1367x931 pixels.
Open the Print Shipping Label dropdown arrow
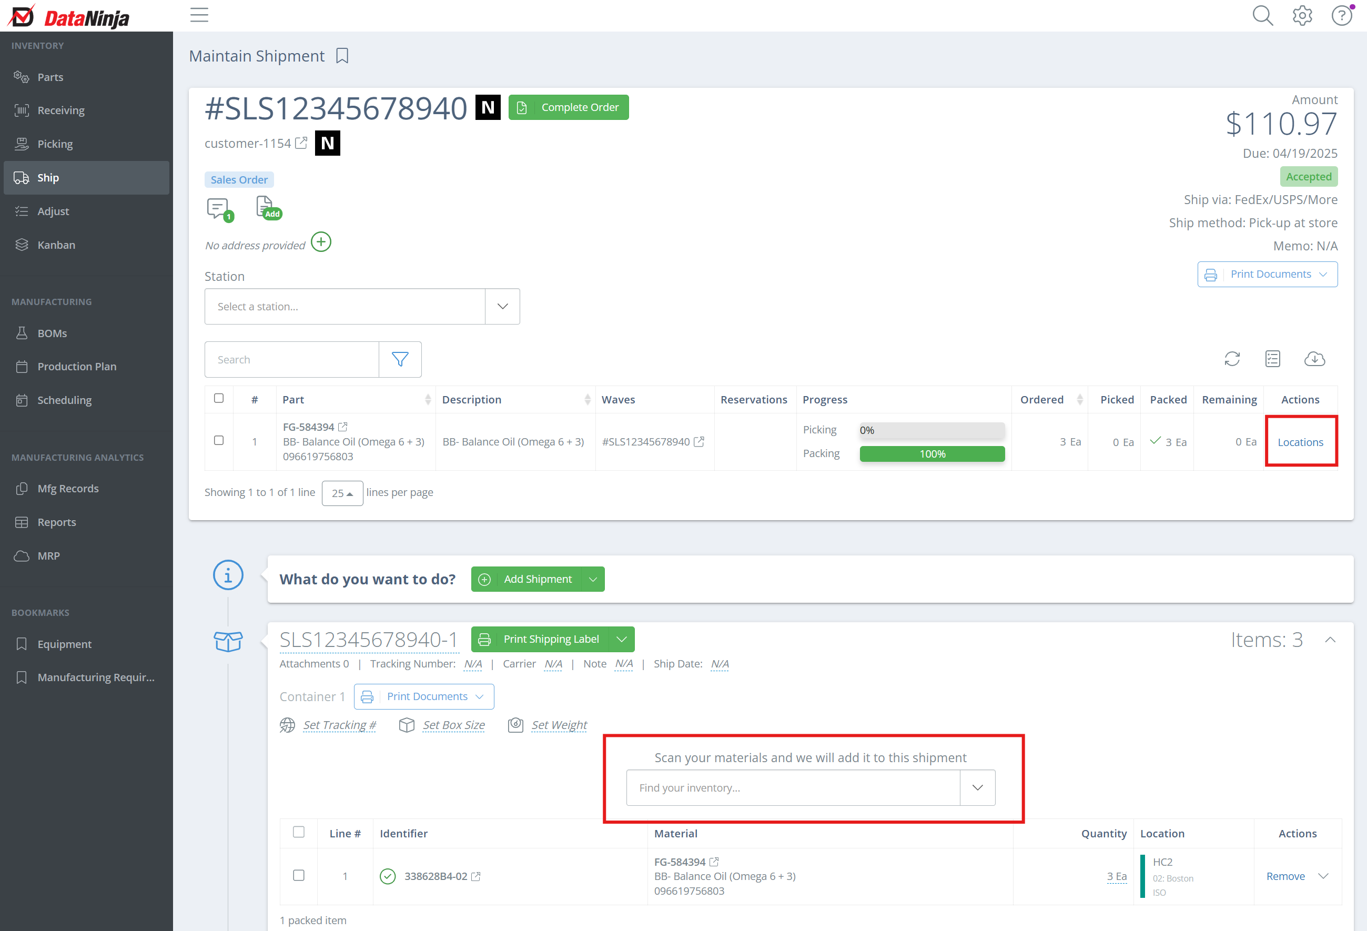(x=621, y=639)
